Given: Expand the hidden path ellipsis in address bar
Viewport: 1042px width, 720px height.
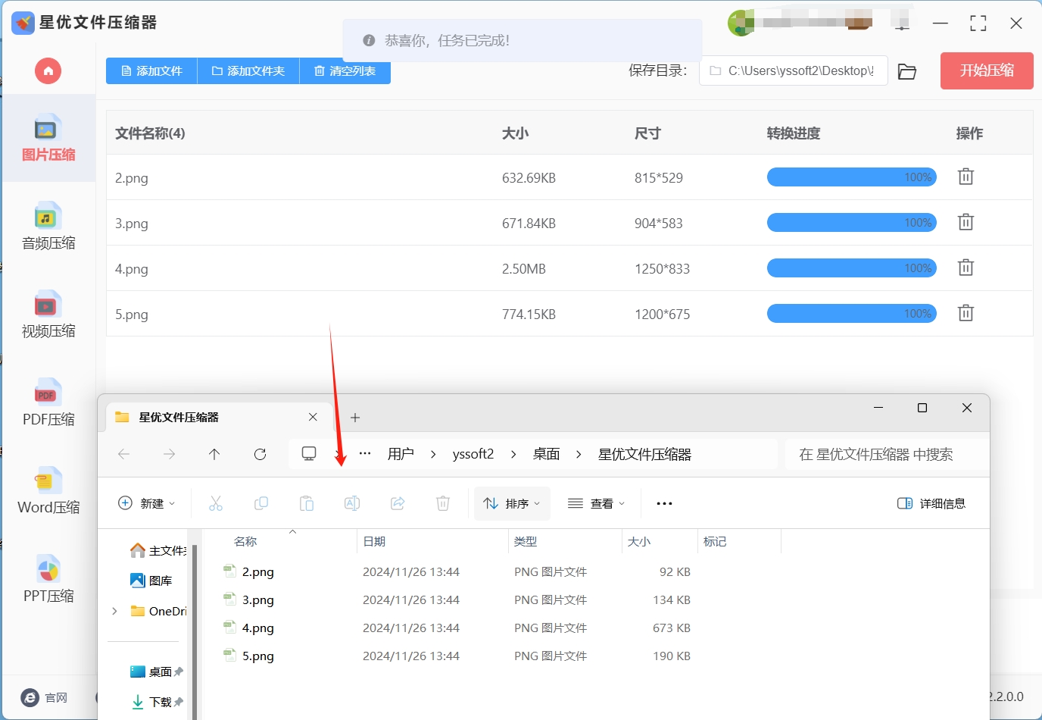Looking at the screenshot, I should click(x=365, y=453).
